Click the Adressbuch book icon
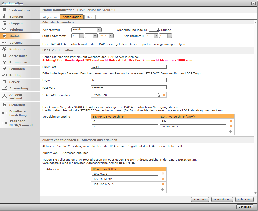This screenshot has height=211, width=258. [4, 56]
